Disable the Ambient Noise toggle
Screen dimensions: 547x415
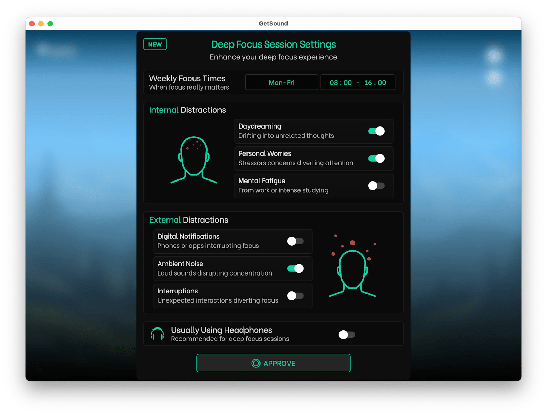[x=295, y=269]
